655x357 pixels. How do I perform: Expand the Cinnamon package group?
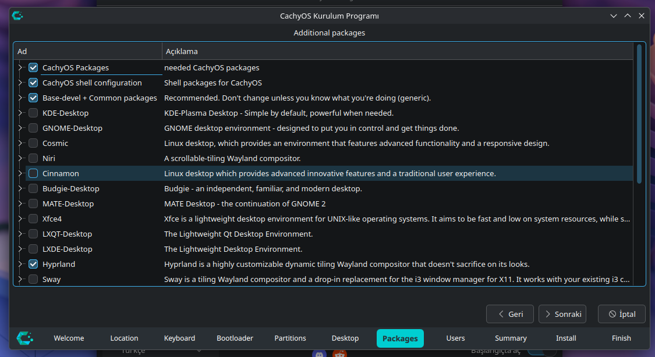coord(20,173)
